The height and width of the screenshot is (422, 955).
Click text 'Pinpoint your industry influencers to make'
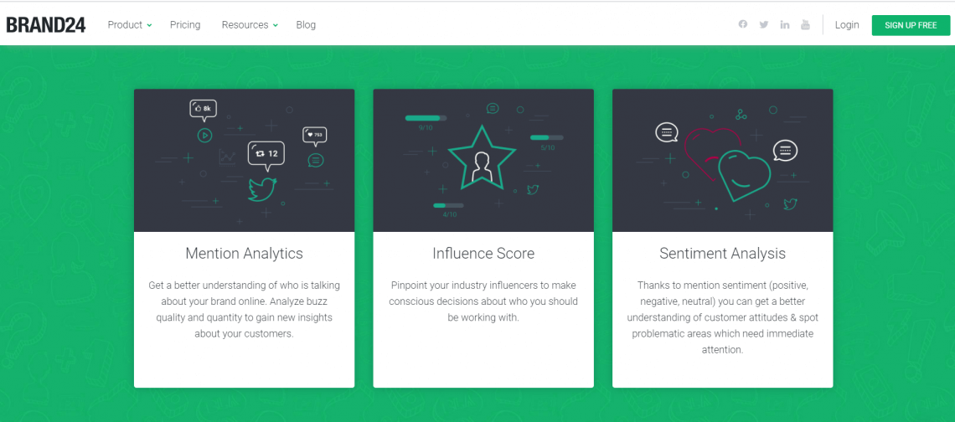[x=483, y=285]
